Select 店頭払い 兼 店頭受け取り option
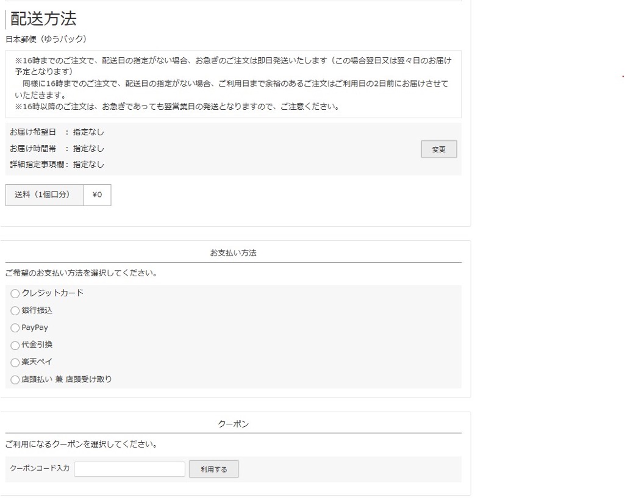The image size is (625, 500). pos(15,379)
